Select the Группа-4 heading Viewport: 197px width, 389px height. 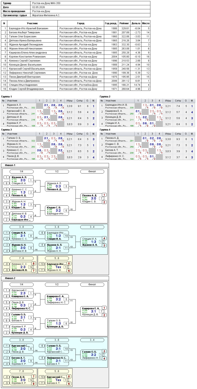coord(105,129)
